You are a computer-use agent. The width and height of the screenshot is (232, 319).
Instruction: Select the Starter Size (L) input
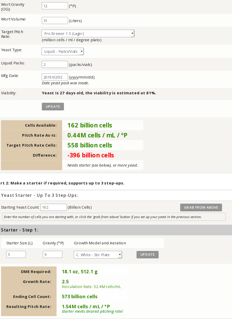(16, 254)
